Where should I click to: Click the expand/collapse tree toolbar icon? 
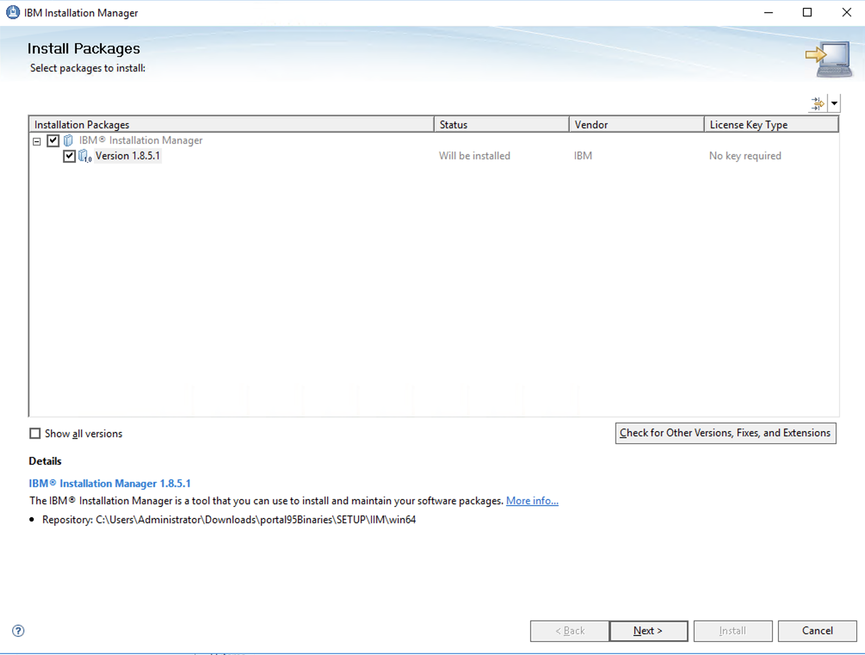point(817,103)
